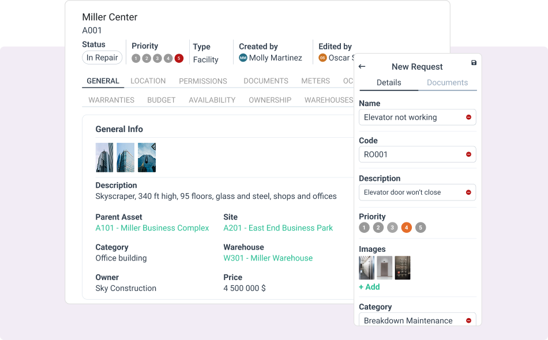
Task: Switch to the Documents tab in New Request
Action: (447, 82)
